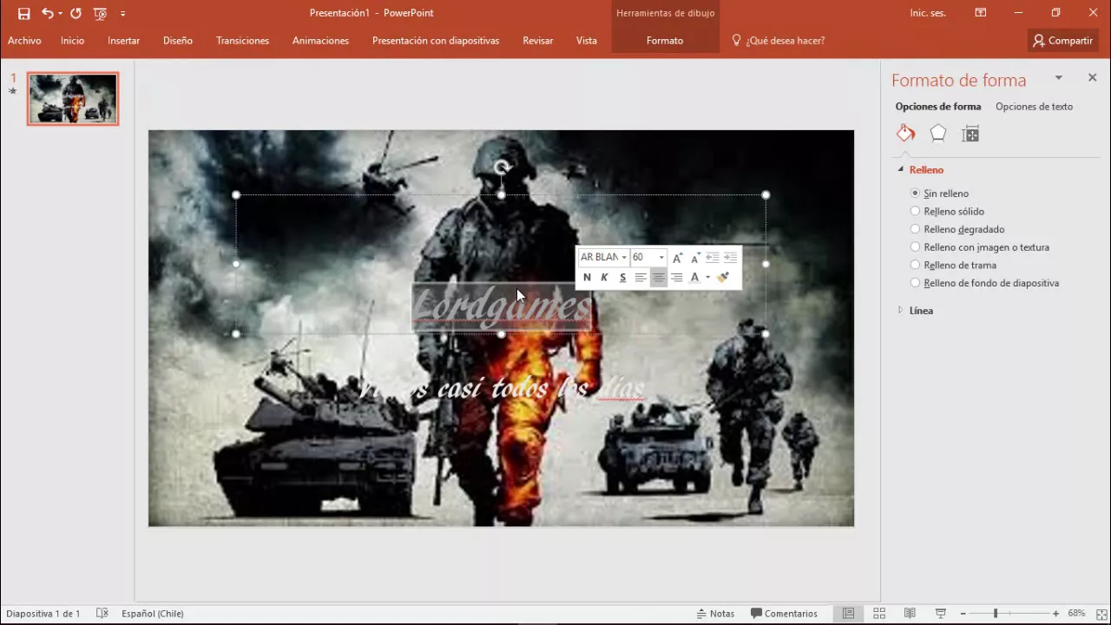
Task: Select the Relleno y línea paint bucket icon
Action: [x=905, y=134]
